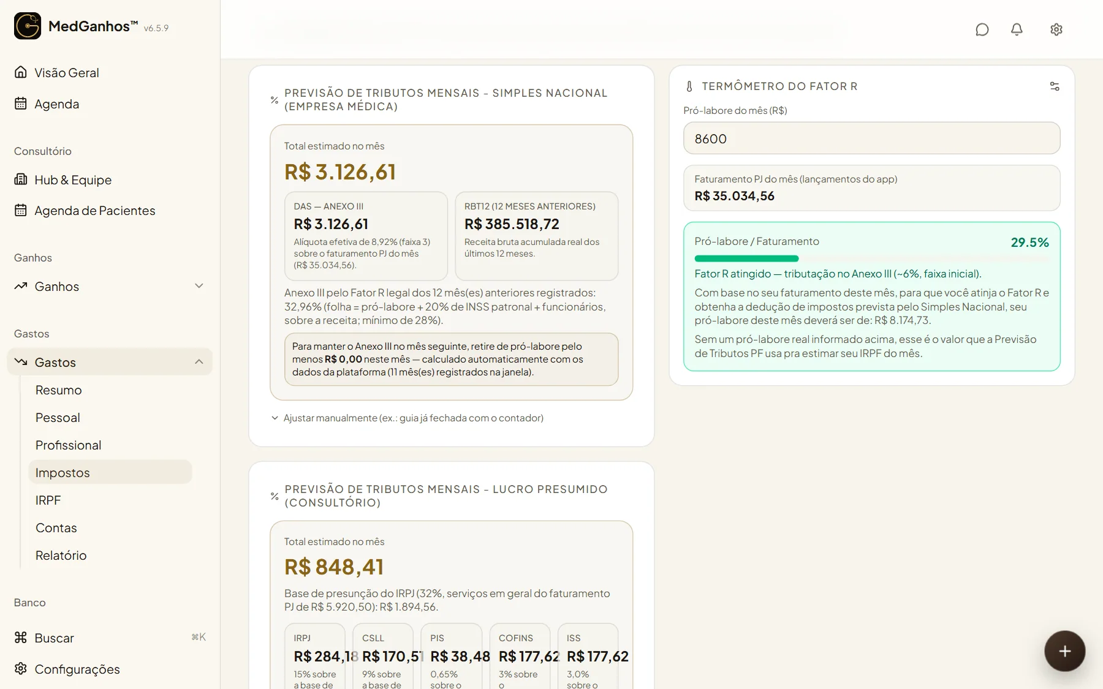1103x689 pixels.
Task: Click the Buscar command icon
Action: (x=21, y=638)
